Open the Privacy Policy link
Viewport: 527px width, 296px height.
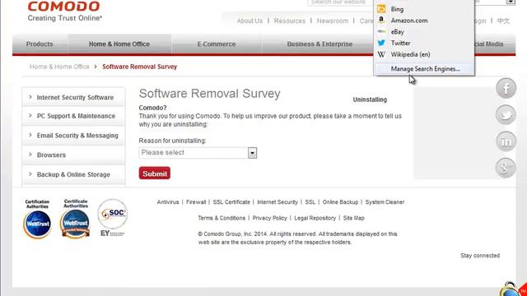[270, 218]
